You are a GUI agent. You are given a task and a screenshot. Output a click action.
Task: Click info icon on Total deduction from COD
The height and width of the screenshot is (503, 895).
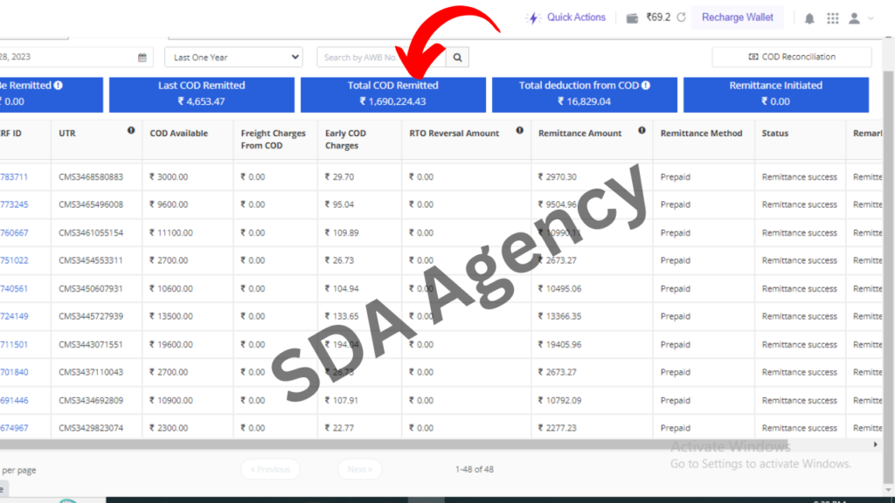[646, 86]
